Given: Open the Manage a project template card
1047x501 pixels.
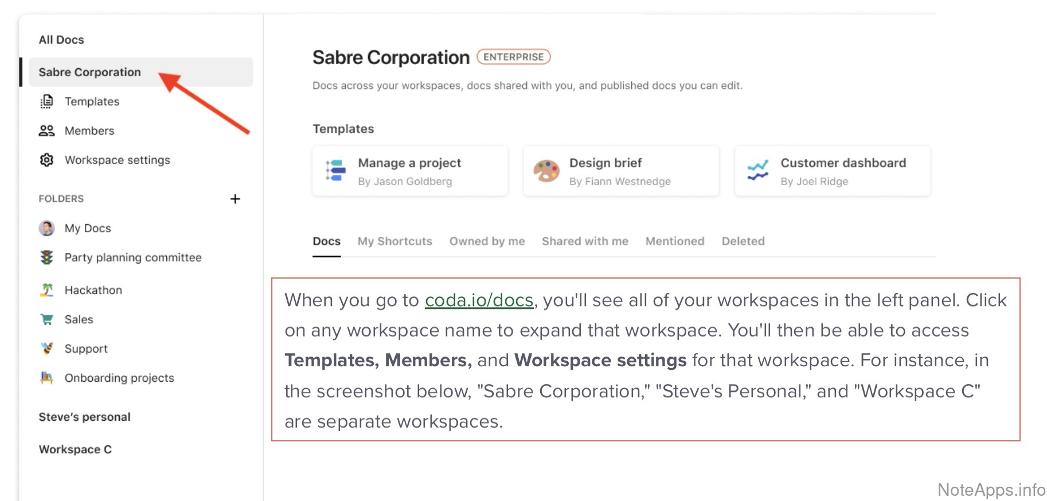Looking at the screenshot, I should tap(409, 171).
